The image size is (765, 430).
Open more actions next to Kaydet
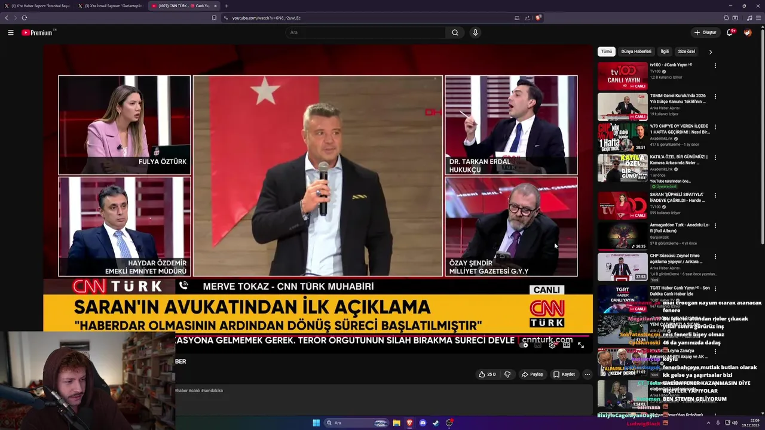pyautogui.click(x=587, y=374)
